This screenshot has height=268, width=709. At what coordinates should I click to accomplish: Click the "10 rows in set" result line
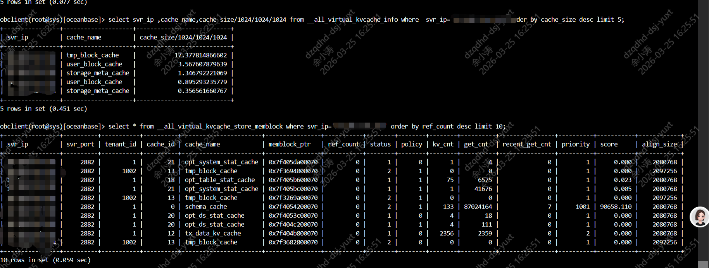coord(45,260)
